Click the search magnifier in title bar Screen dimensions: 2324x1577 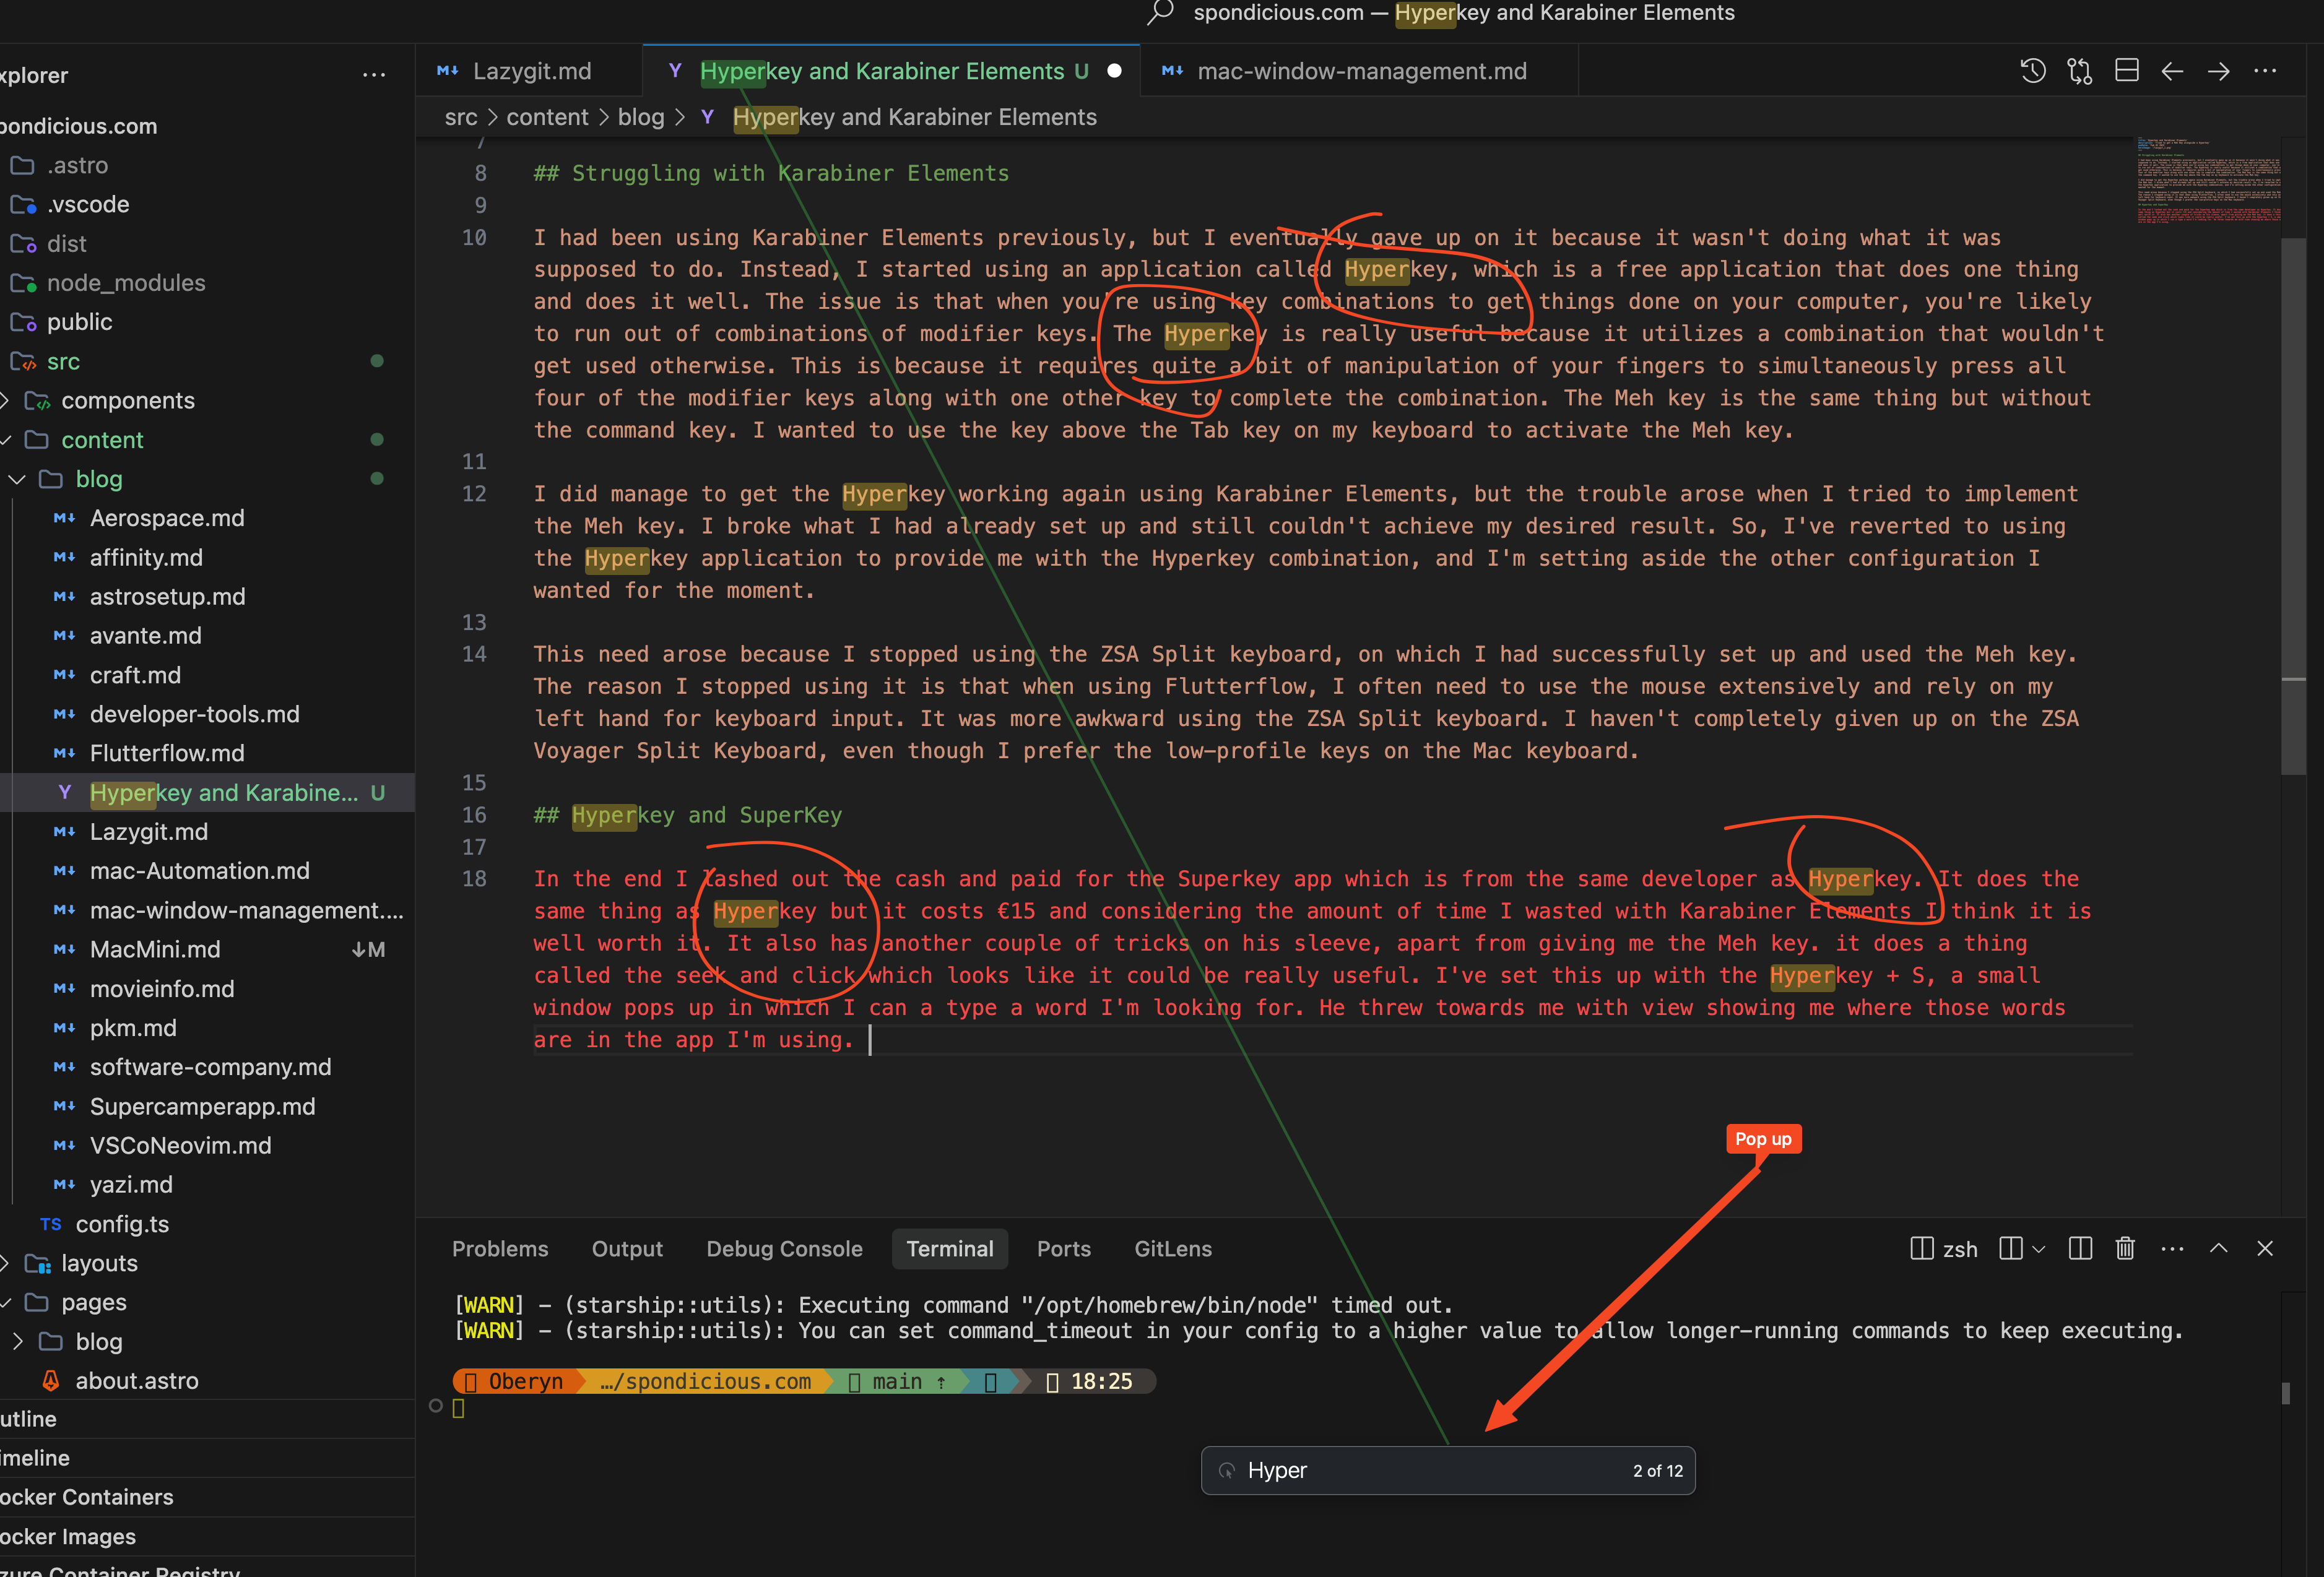pyautogui.click(x=1160, y=13)
